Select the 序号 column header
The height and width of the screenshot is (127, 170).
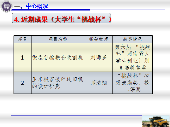click(x=22, y=39)
